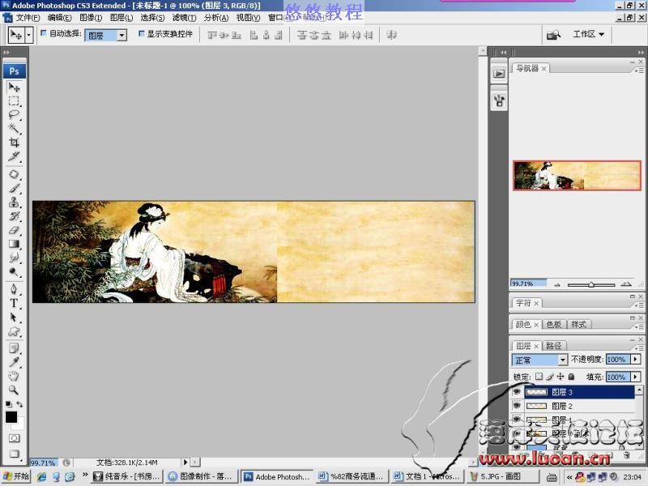The image size is (648, 486).
Task: Switch to the 路径 tab
Action: [x=554, y=346]
